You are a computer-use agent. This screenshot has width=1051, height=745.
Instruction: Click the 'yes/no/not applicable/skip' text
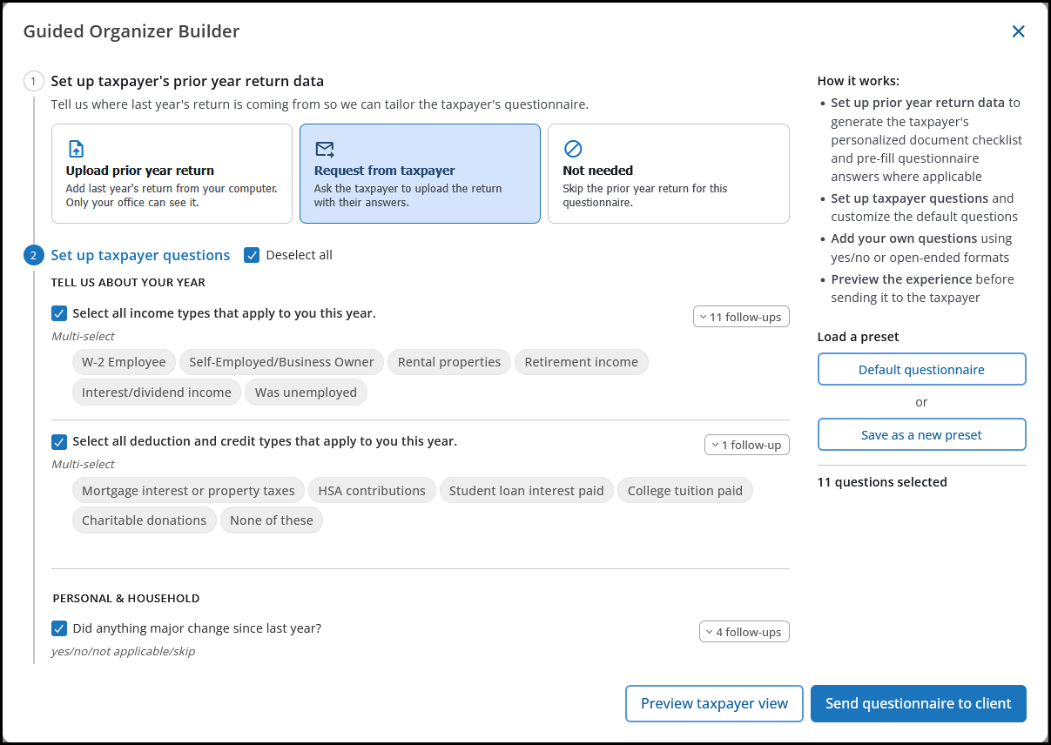(x=124, y=651)
